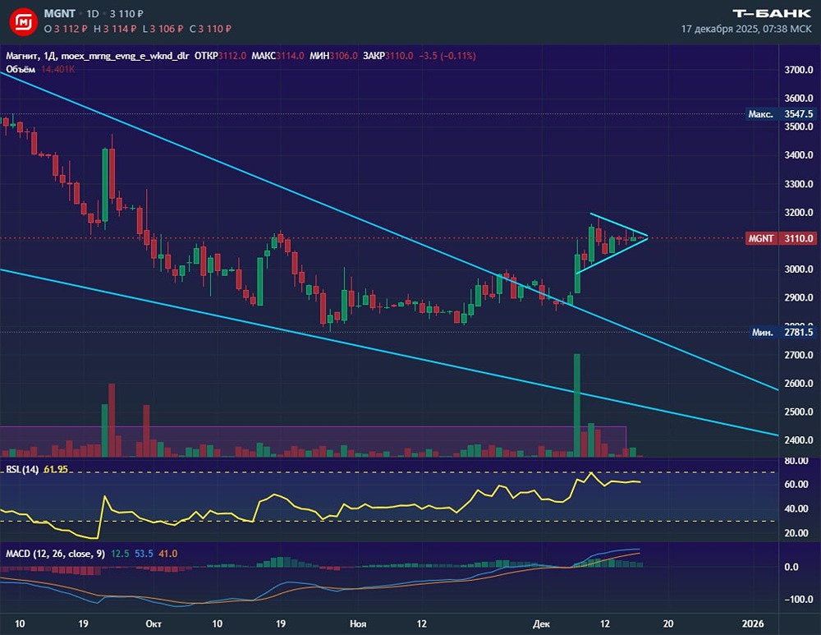The width and height of the screenshot is (821, 635).
Task: Click the Дек date axis label
Action: point(541,623)
